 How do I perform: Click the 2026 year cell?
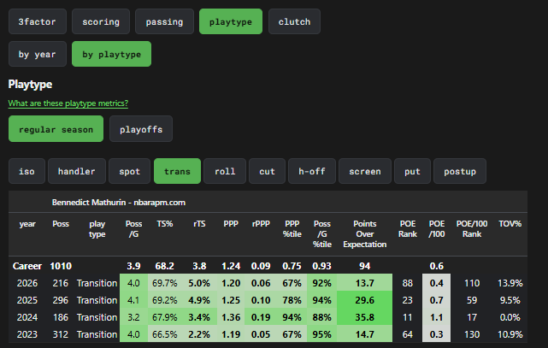click(x=27, y=283)
